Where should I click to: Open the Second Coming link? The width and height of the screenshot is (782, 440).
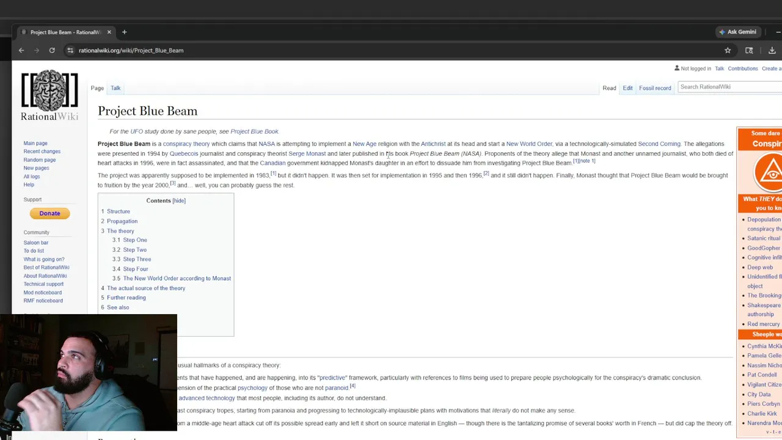point(659,144)
